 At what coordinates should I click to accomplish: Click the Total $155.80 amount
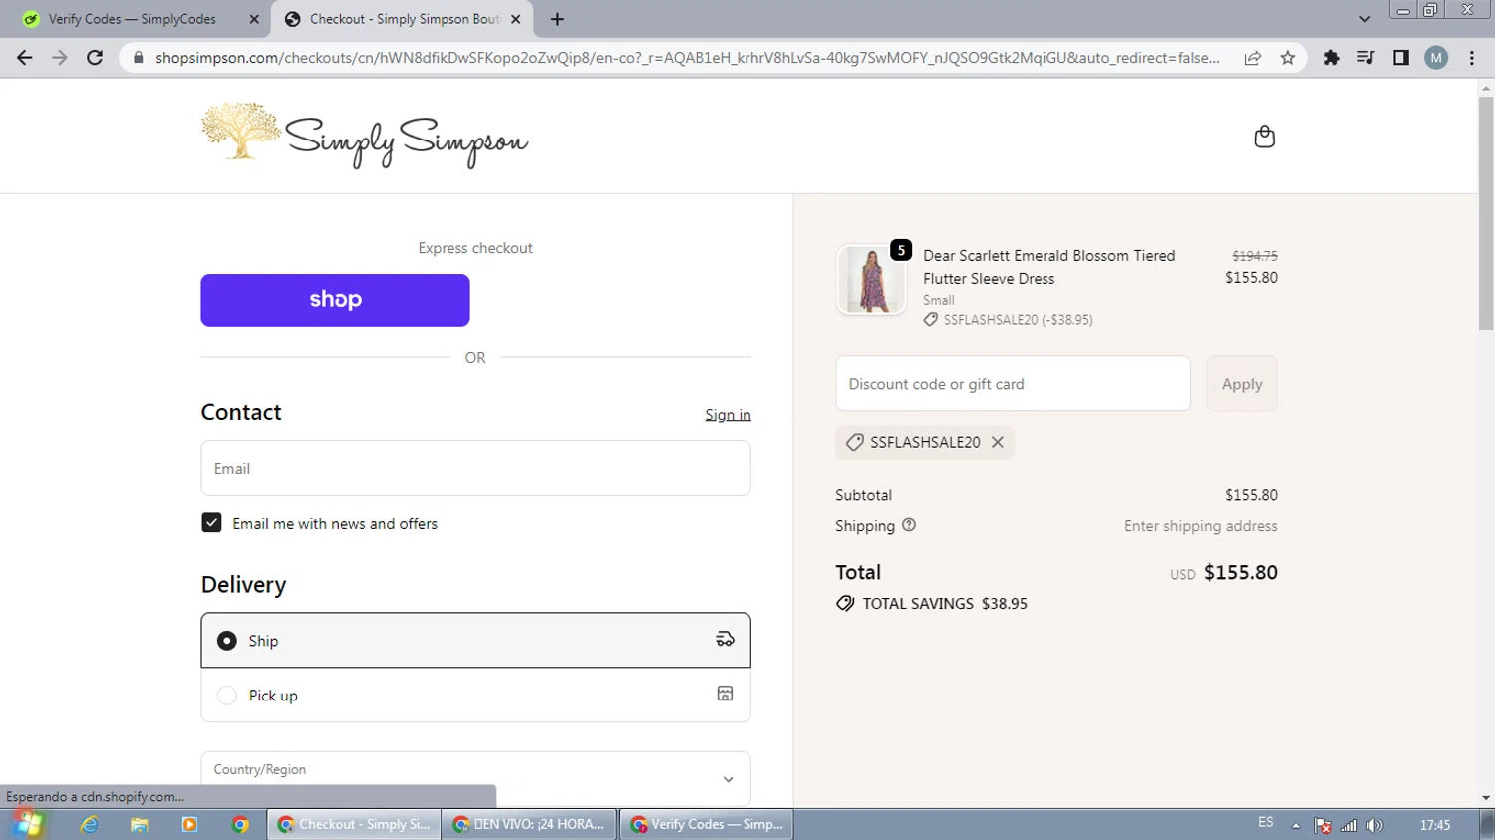click(x=1240, y=573)
